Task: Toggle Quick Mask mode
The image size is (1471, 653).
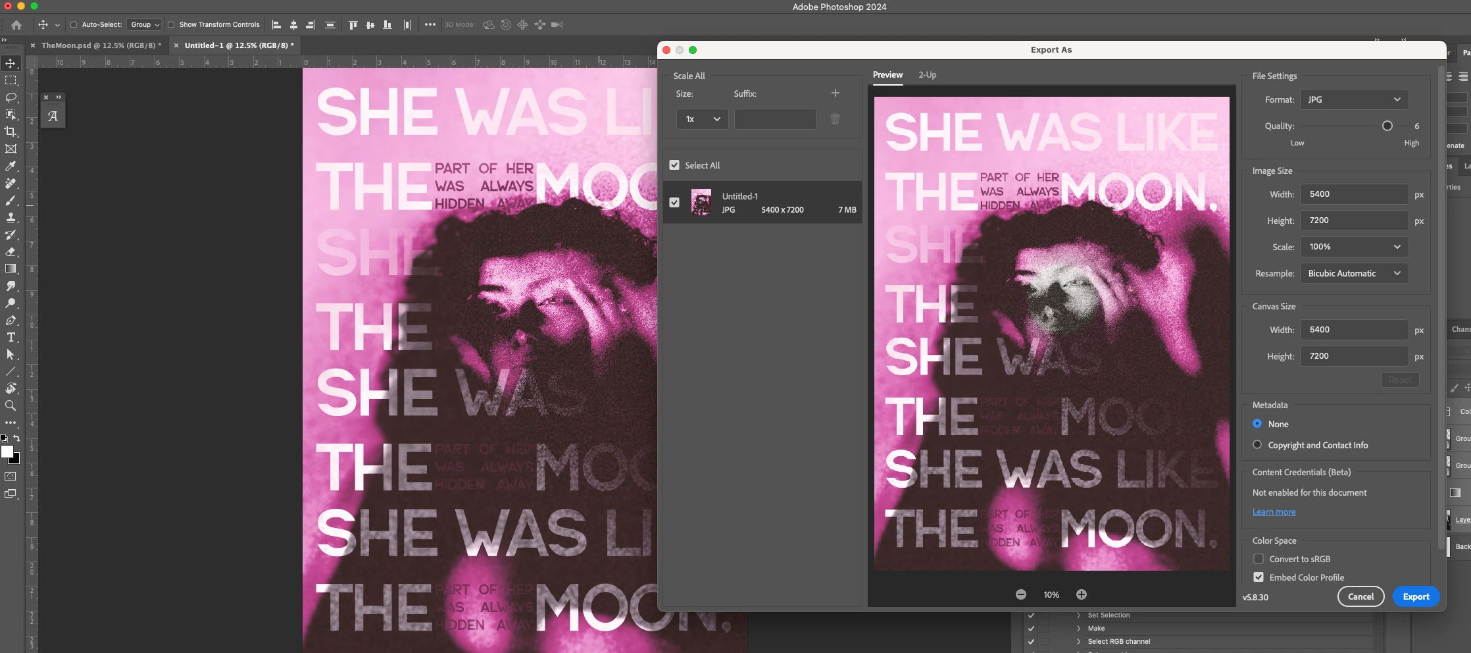Action: tap(11, 476)
